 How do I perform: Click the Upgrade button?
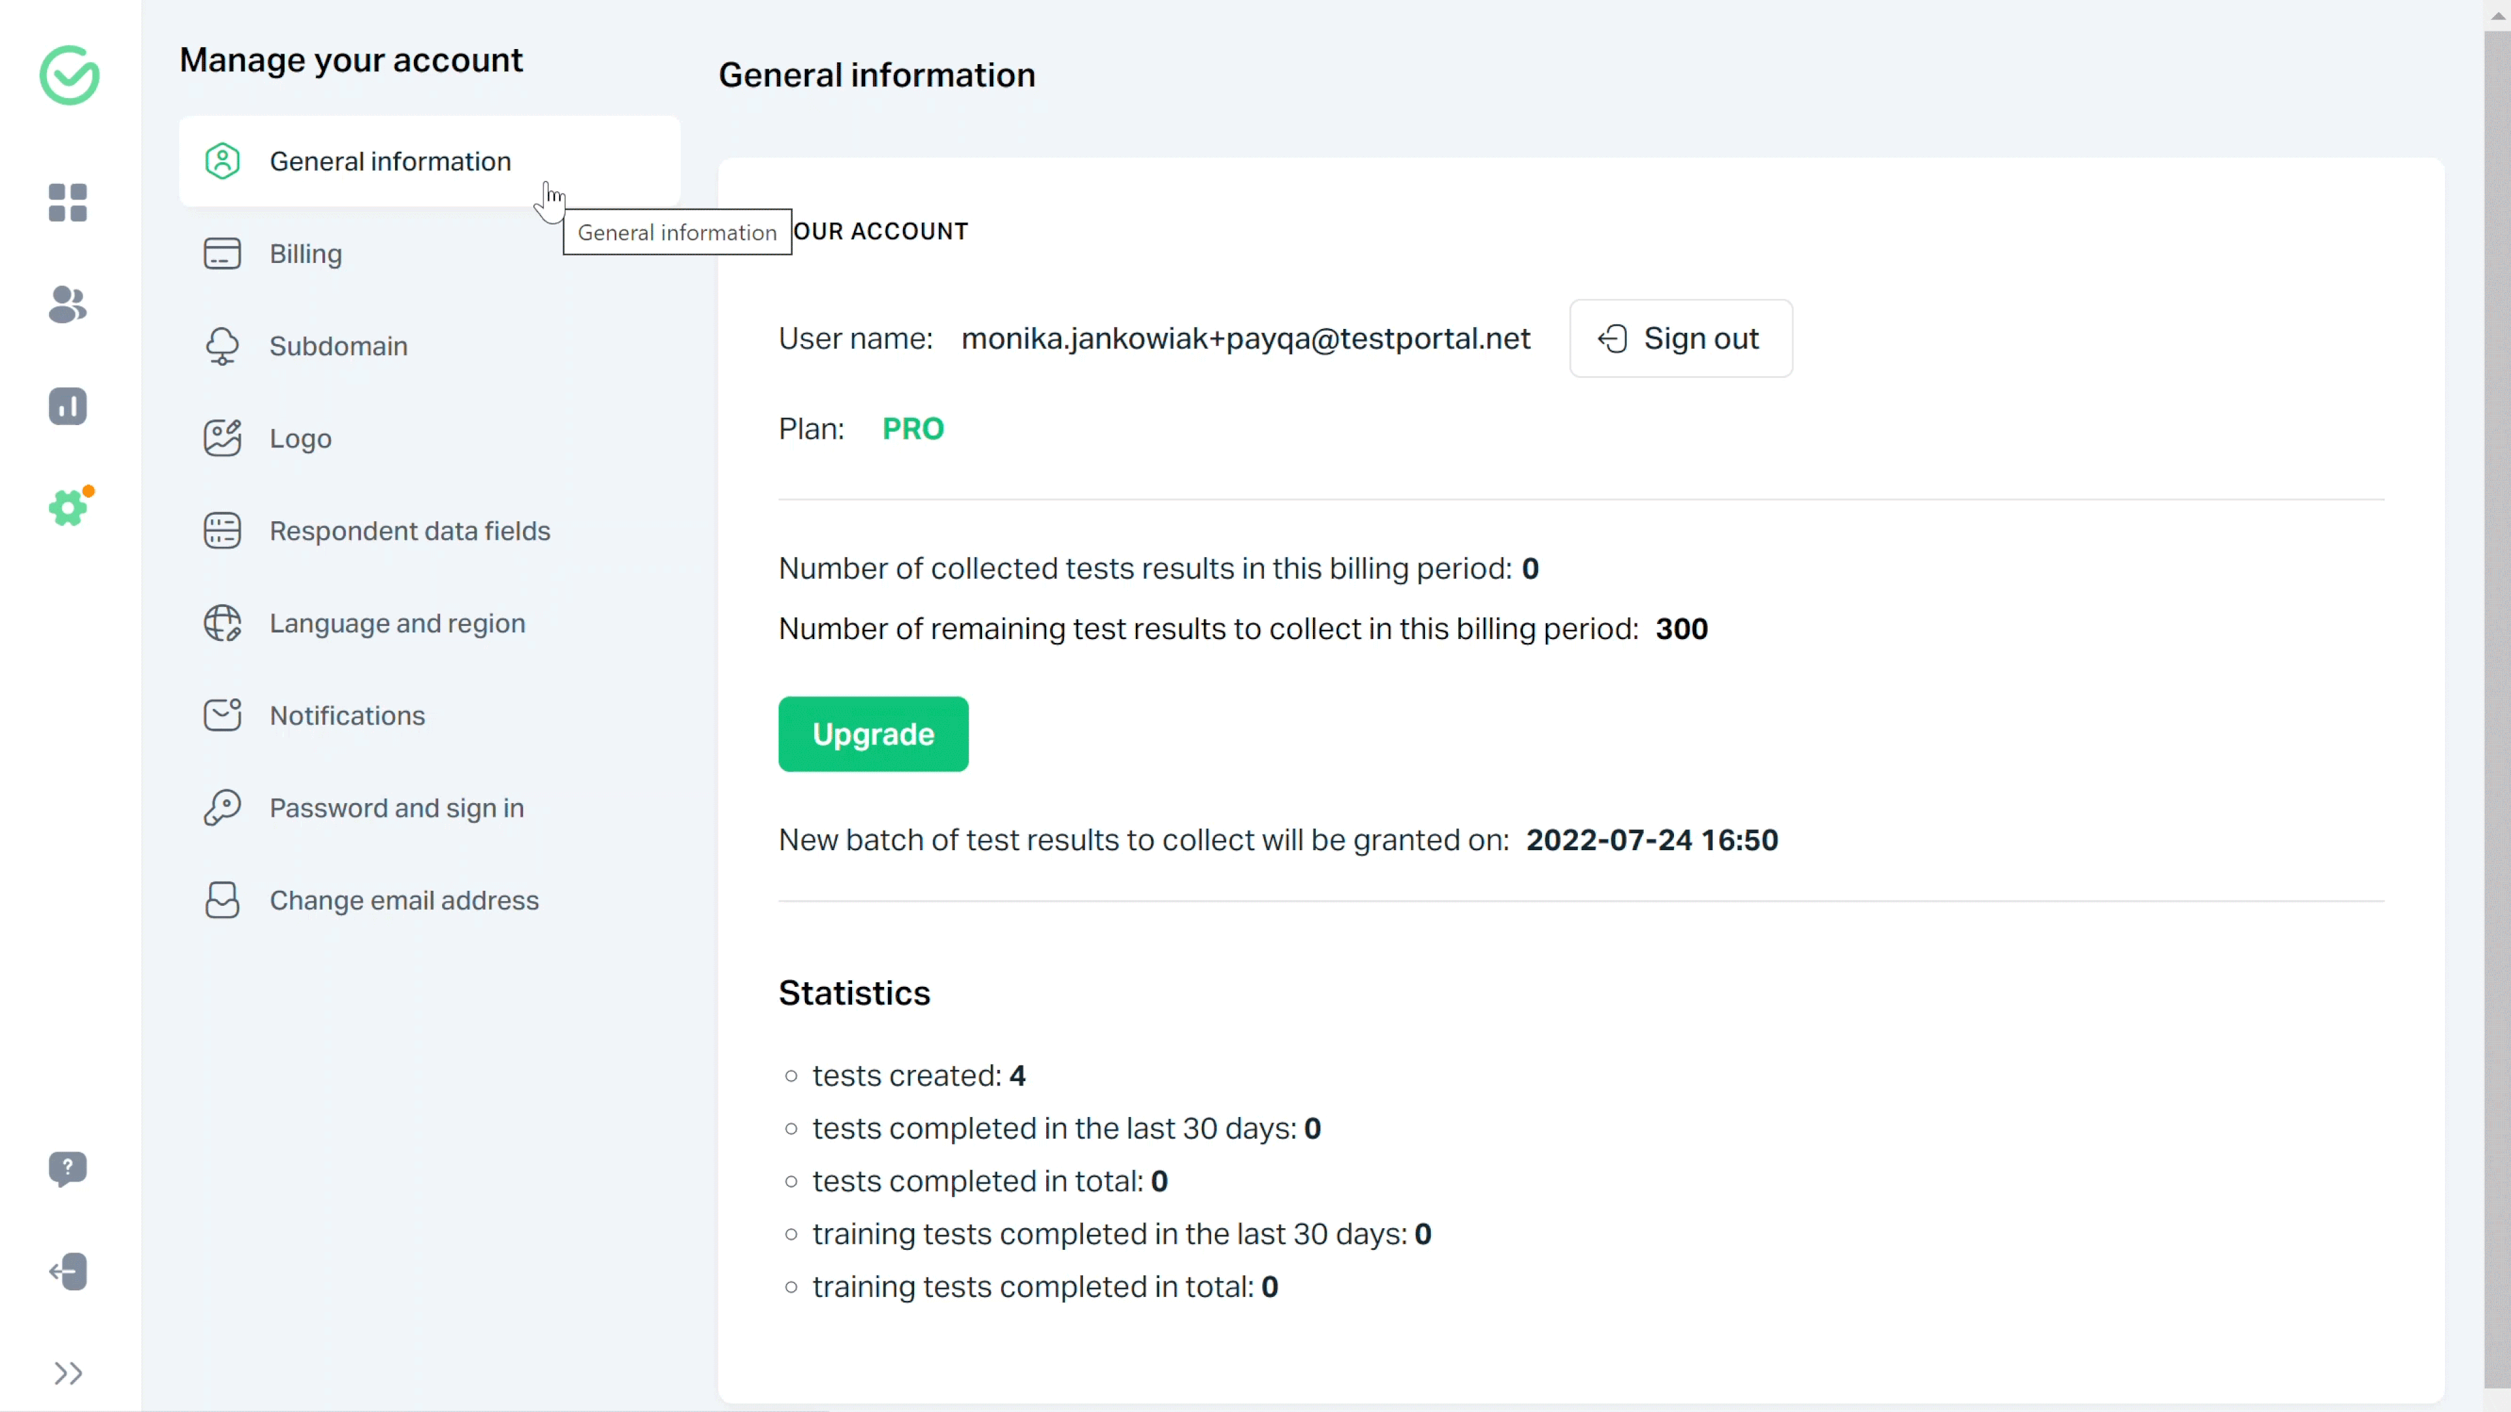tap(872, 733)
